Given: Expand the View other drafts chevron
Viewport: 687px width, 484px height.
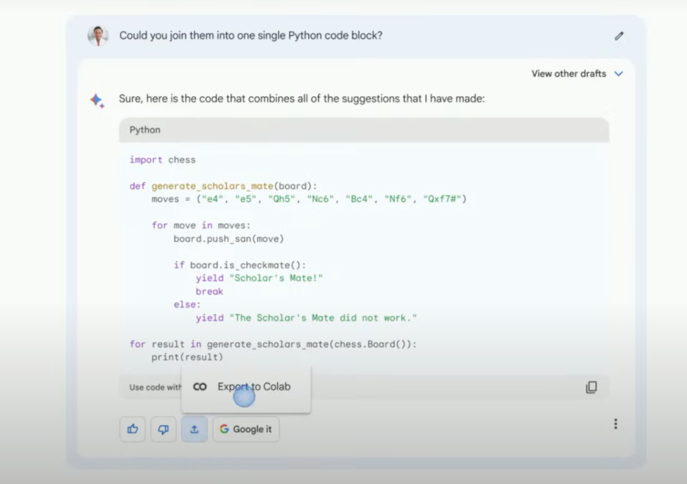Looking at the screenshot, I should [x=619, y=74].
